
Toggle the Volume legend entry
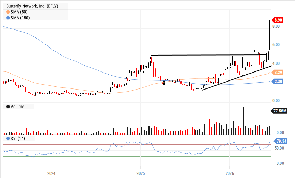coord(15,107)
